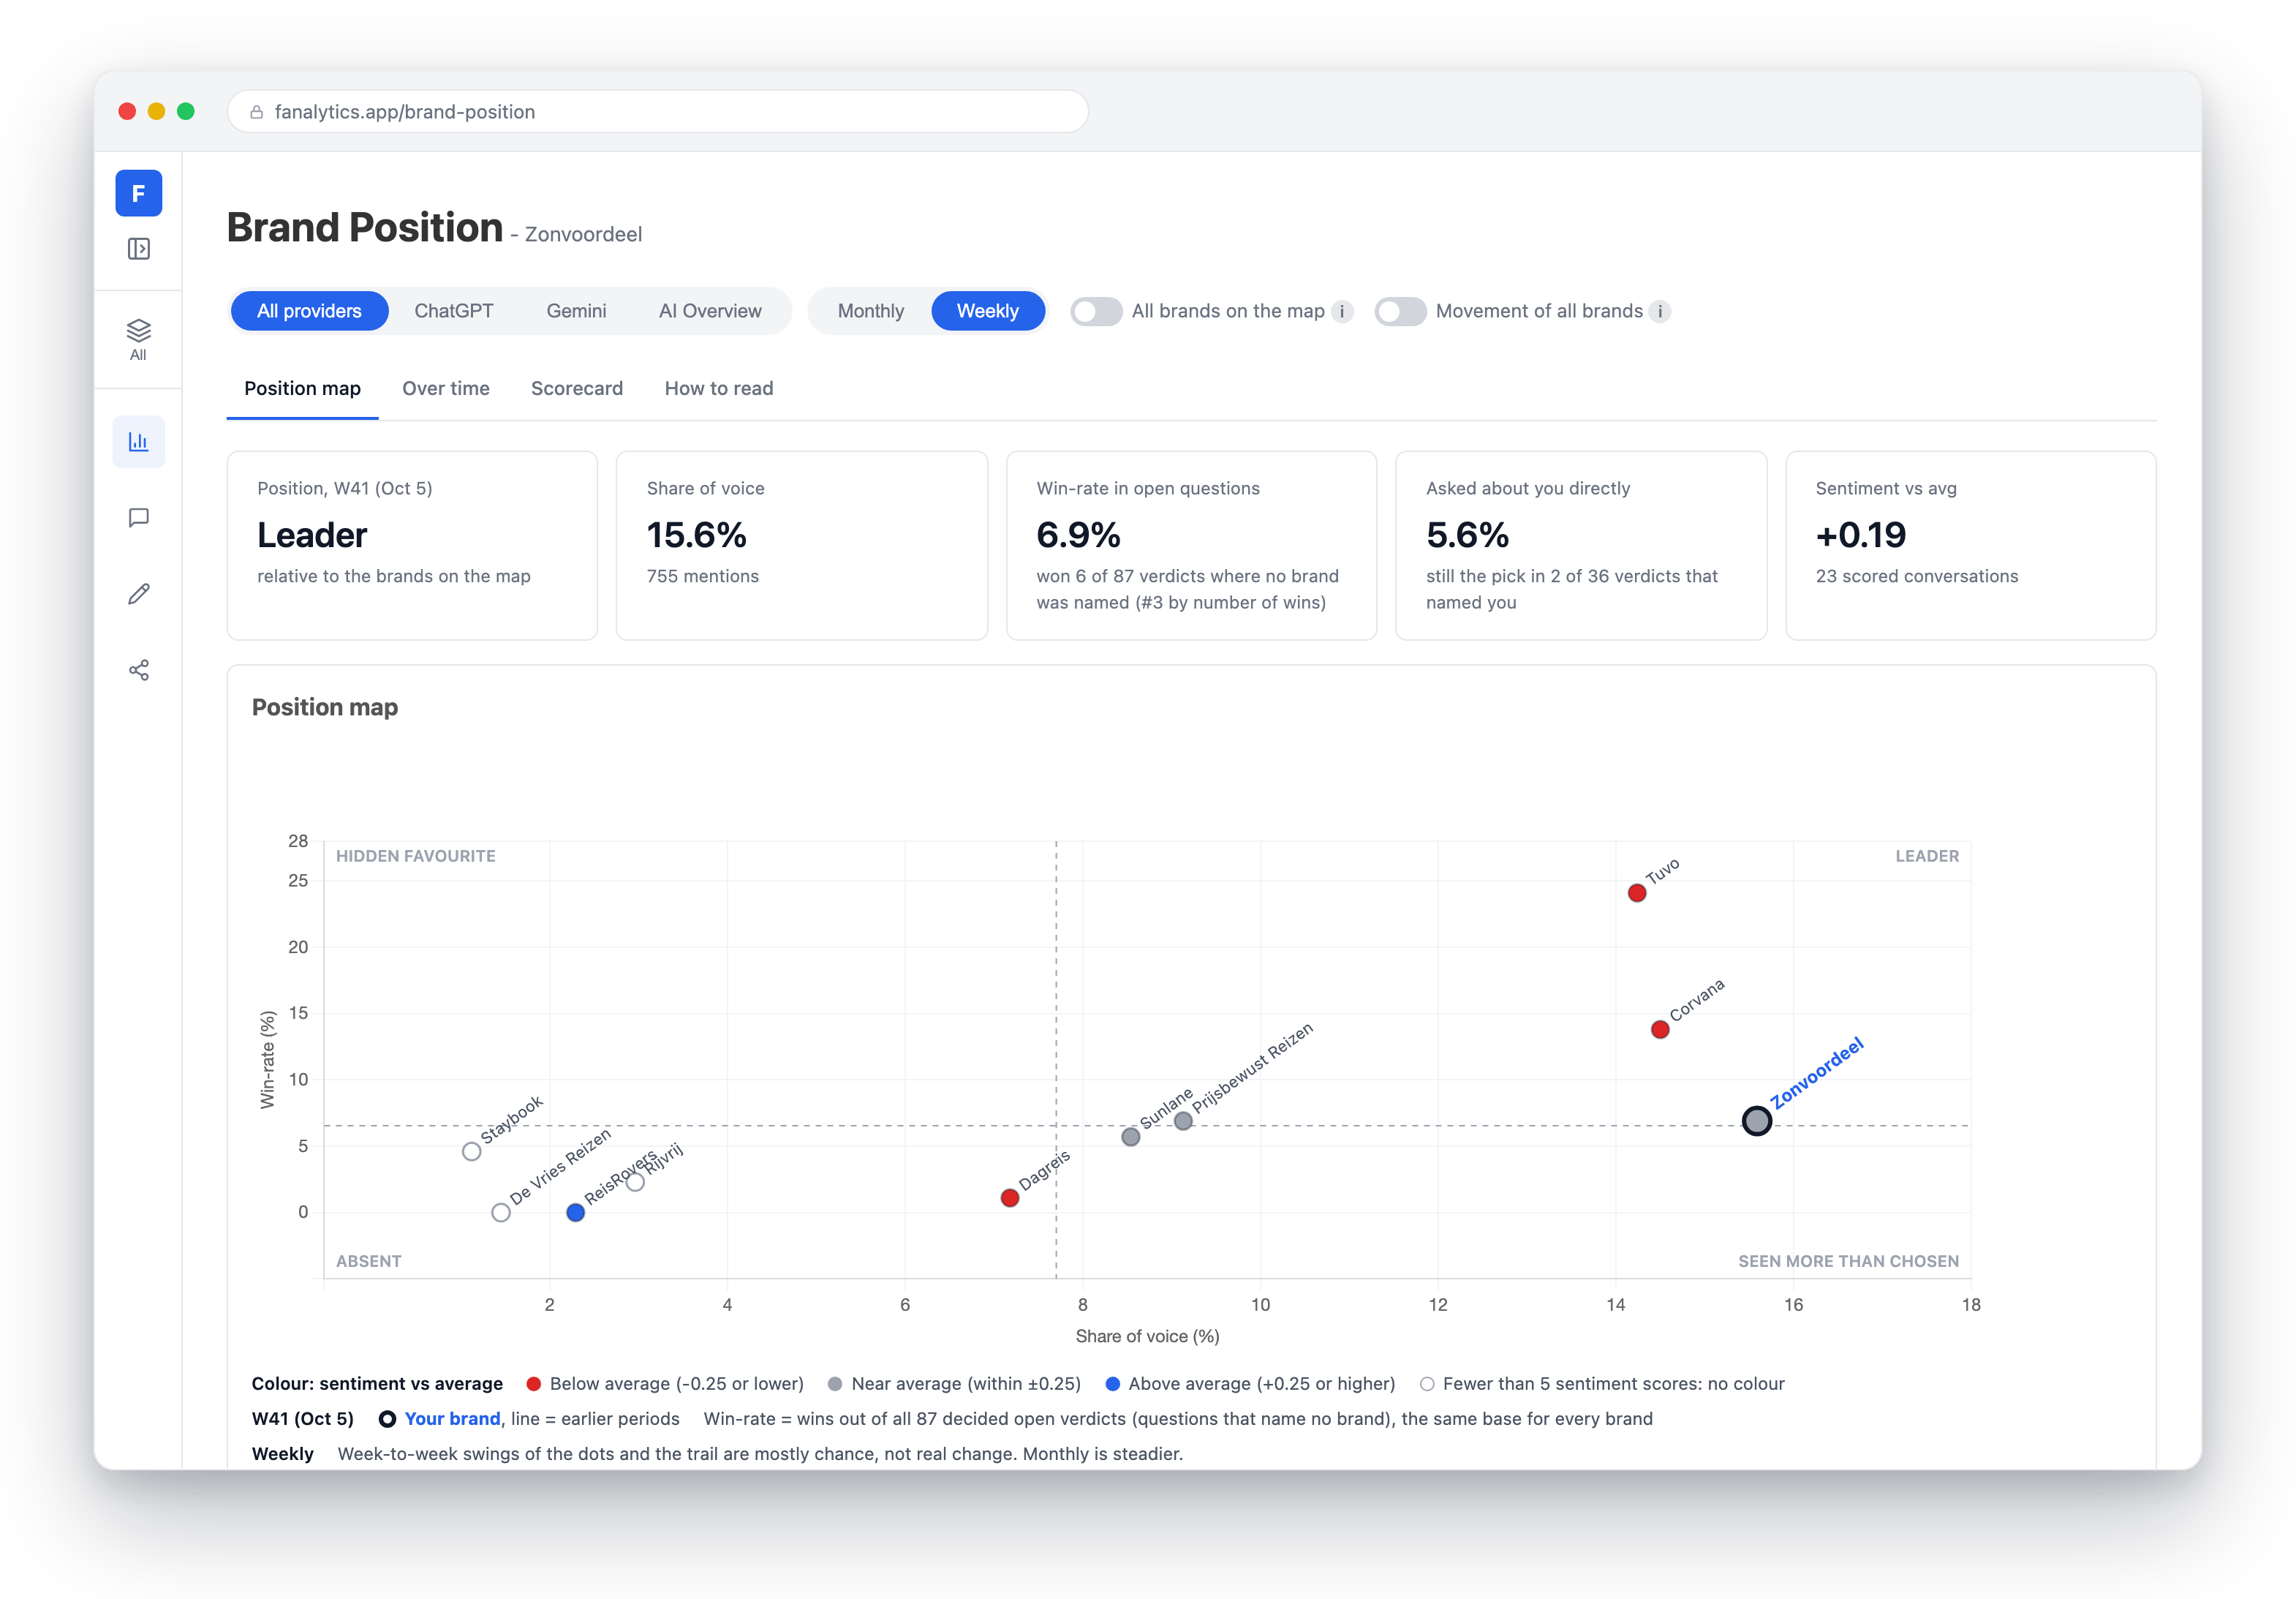Filter by ChatGPT provider
This screenshot has width=2296, height=1599.
pyautogui.click(x=454, y=311)
